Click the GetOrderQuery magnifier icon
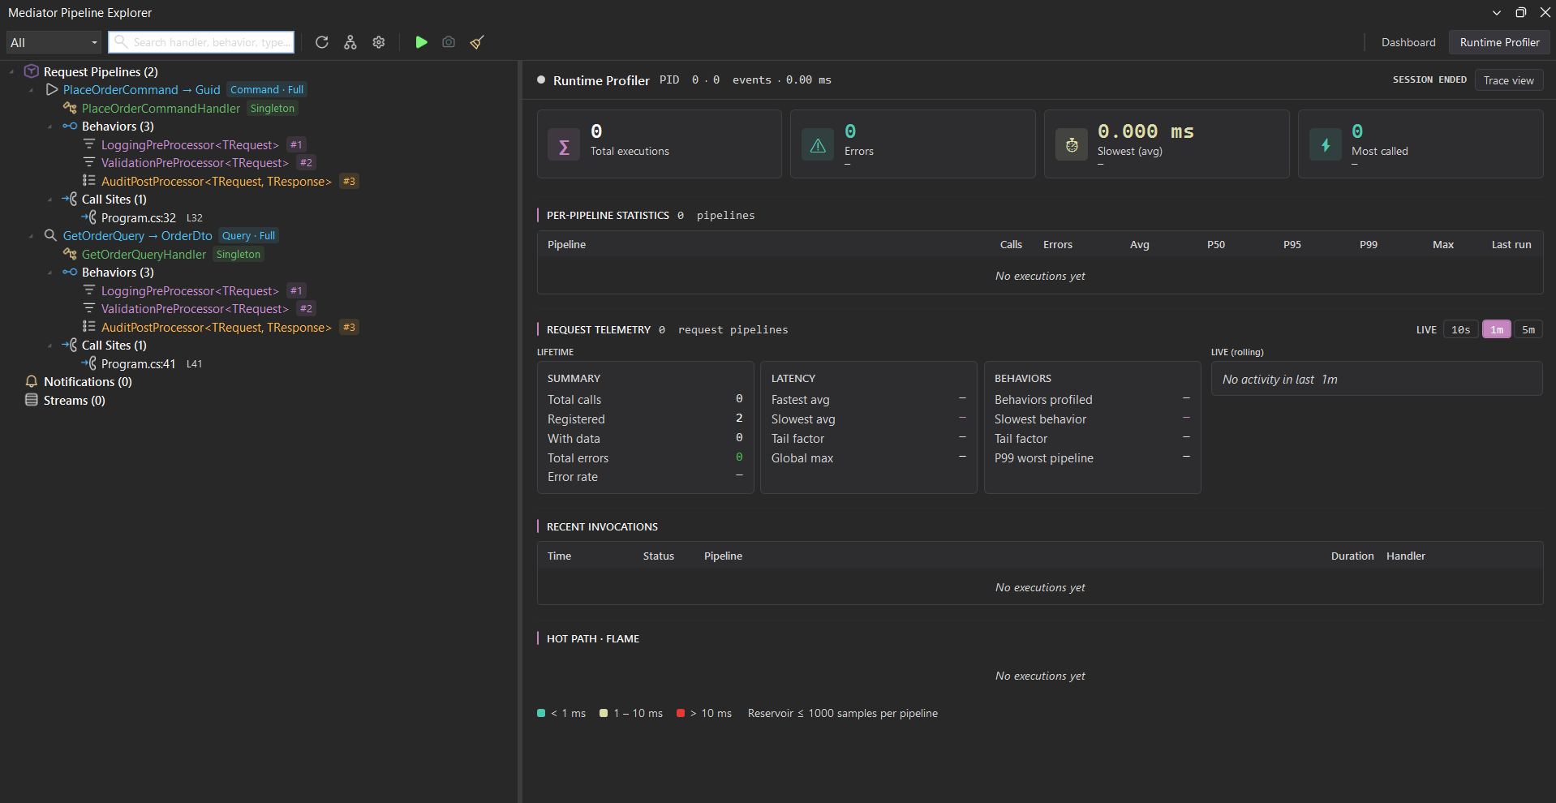 pos(50,235)
